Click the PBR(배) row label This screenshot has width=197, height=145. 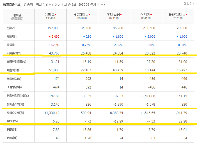point(12,138)
